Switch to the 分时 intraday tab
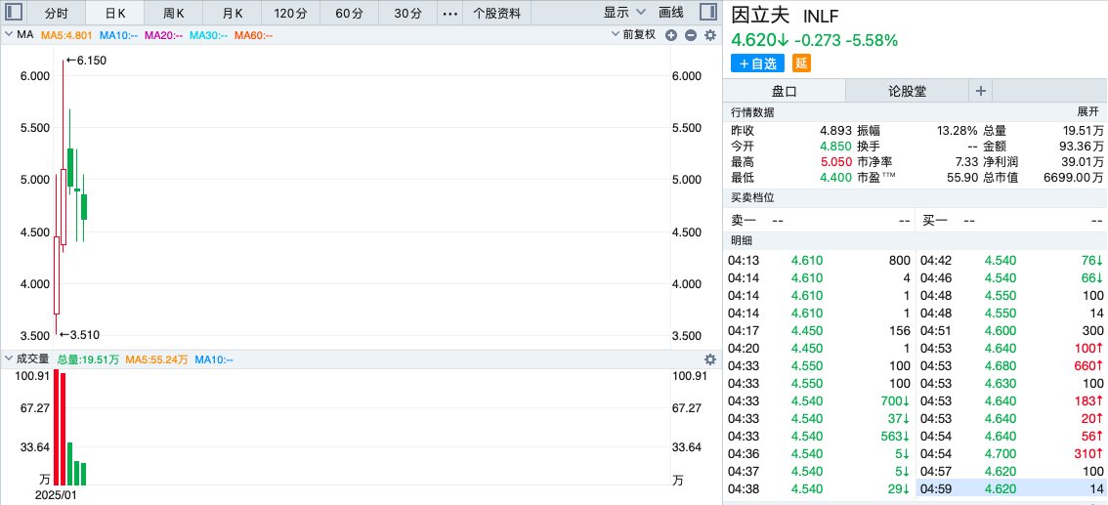Viewport: 1108px width, 505px height. pyautogui.click(x=57, y=13)
